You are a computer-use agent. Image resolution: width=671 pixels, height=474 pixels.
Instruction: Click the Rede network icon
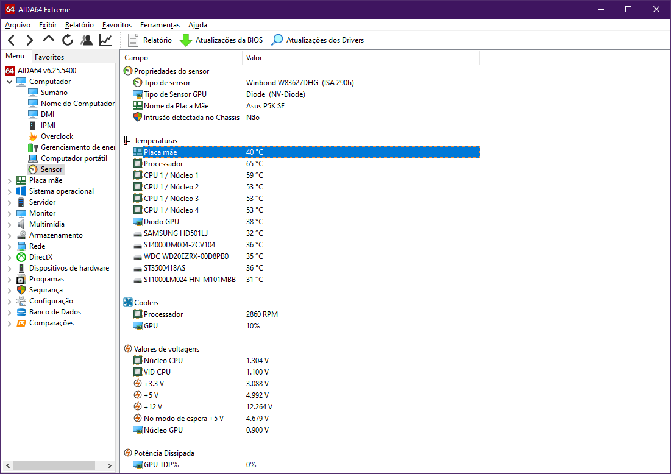pyautogui.click(x=21, y=246)
